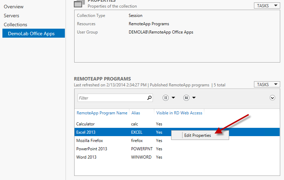The width and height of the screenshot is (284, 180).
Task: Select the Mozilla Firefox program row
Action: click(90, 141)
